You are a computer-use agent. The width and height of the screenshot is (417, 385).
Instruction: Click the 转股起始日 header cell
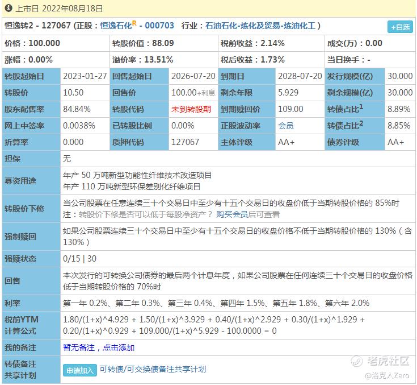pos(31,76)
